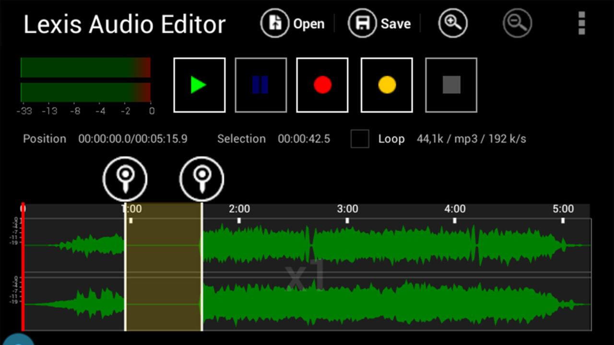Start playback with the green Play button
Viewport: 614px width, 345px height.
pos(199,85)
